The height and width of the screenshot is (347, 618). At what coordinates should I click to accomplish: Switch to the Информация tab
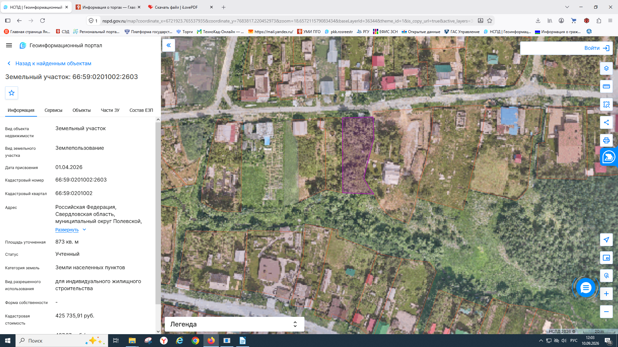[21, 110]
